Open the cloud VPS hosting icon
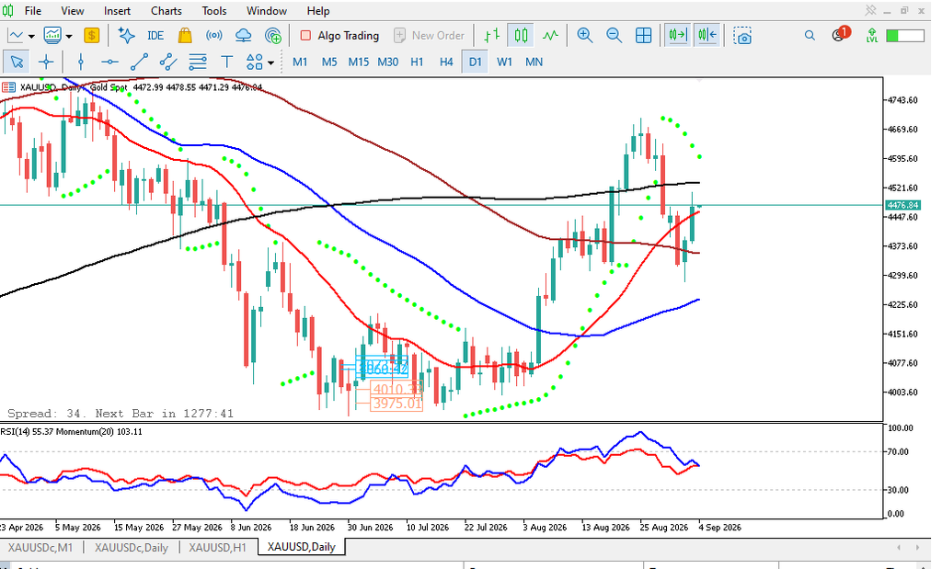This screenshot has height=569, width=942. pos(243,36)
